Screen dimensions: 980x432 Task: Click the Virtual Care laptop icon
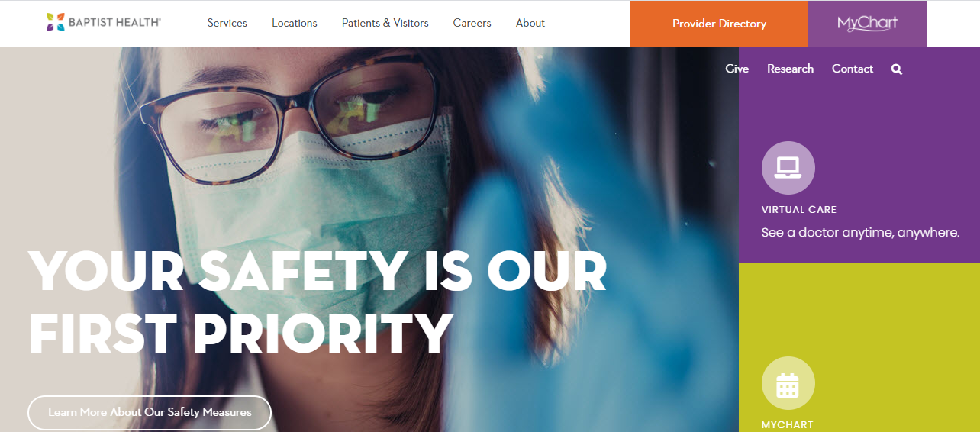[x=788, y=168]
